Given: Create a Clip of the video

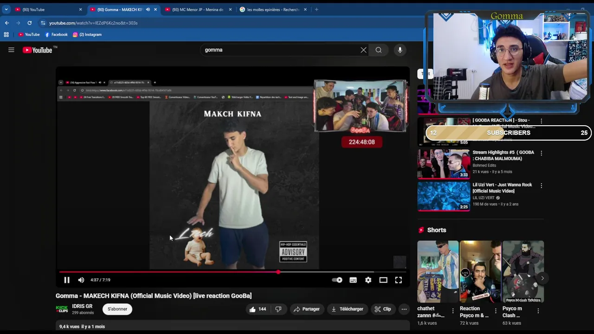Looking at the screenshot, I should (x=383, y=309).
